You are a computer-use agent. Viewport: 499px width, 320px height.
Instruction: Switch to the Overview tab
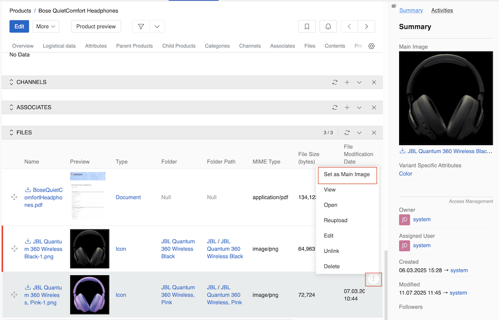[x=22, y=46]
